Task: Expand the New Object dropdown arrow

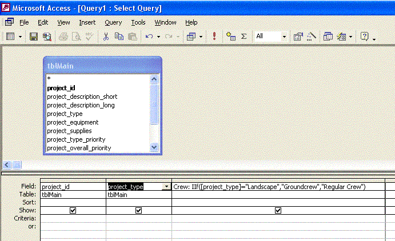Action: coord(350,37)
